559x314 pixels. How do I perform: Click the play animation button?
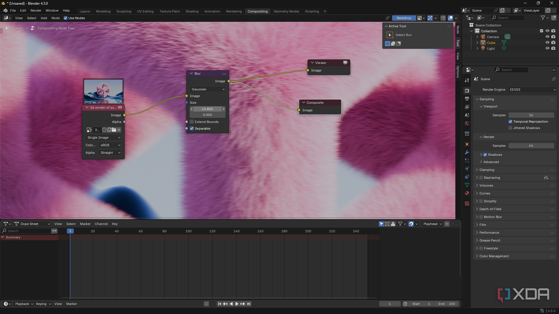[237, 304]
